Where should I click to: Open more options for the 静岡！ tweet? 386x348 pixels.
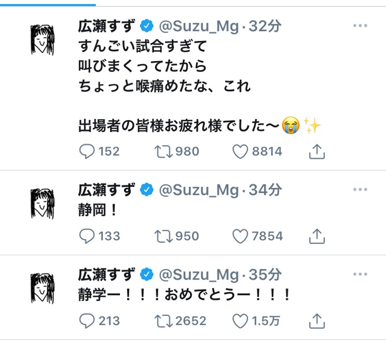click(x=360, y=190)
